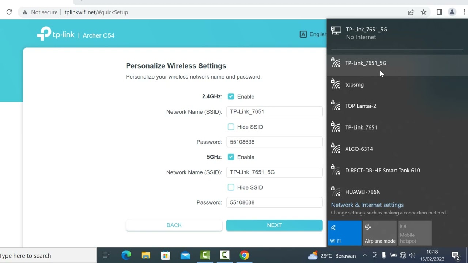This screenshot has width=468, height=263.
Task: Click the share page icon in address bar
Action: point(411,12)
